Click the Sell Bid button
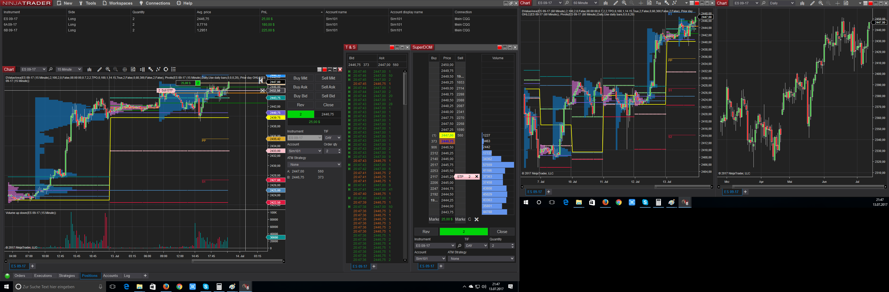889x292 pixels. point(328,96)
